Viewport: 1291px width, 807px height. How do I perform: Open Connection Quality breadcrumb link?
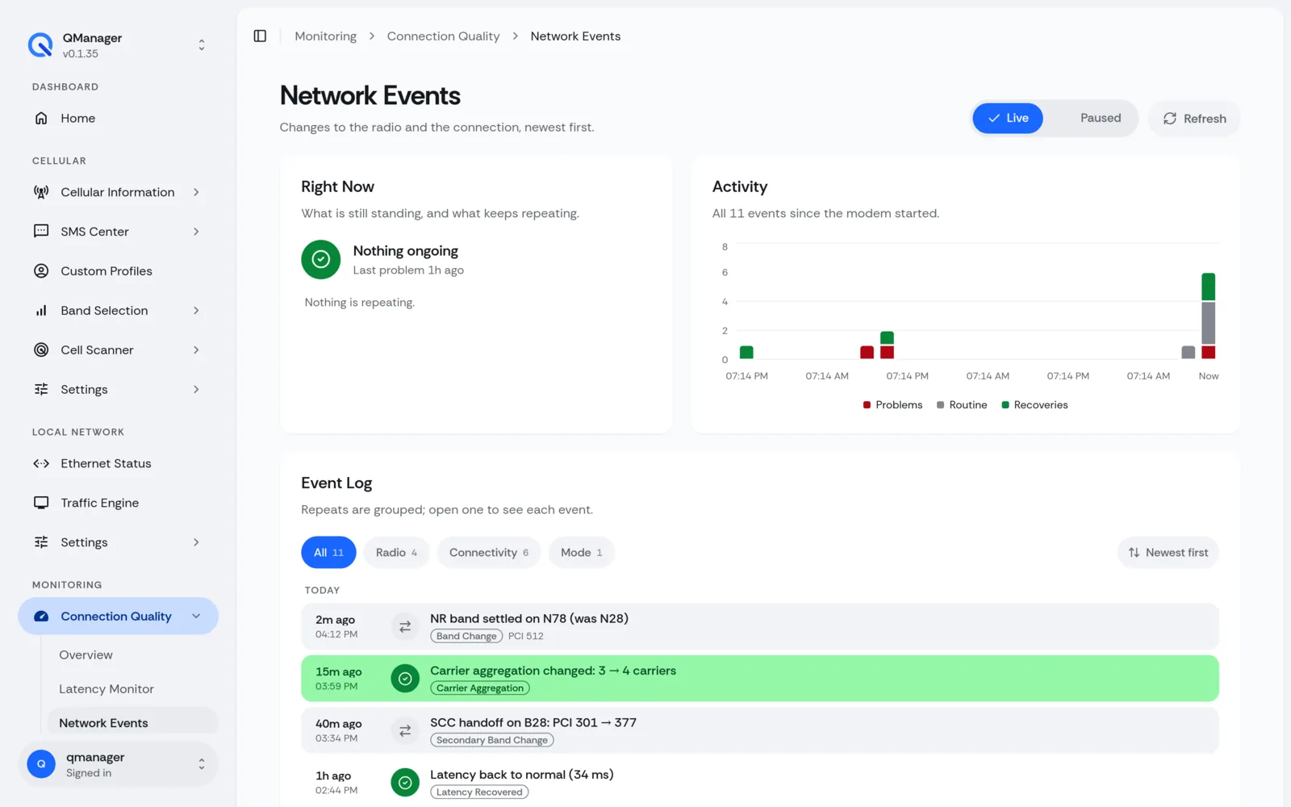click(443, 36)
